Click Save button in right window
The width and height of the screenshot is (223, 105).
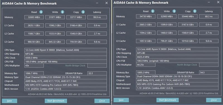coord(121,100)
